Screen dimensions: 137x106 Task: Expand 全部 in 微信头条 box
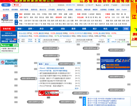[16, 45]
